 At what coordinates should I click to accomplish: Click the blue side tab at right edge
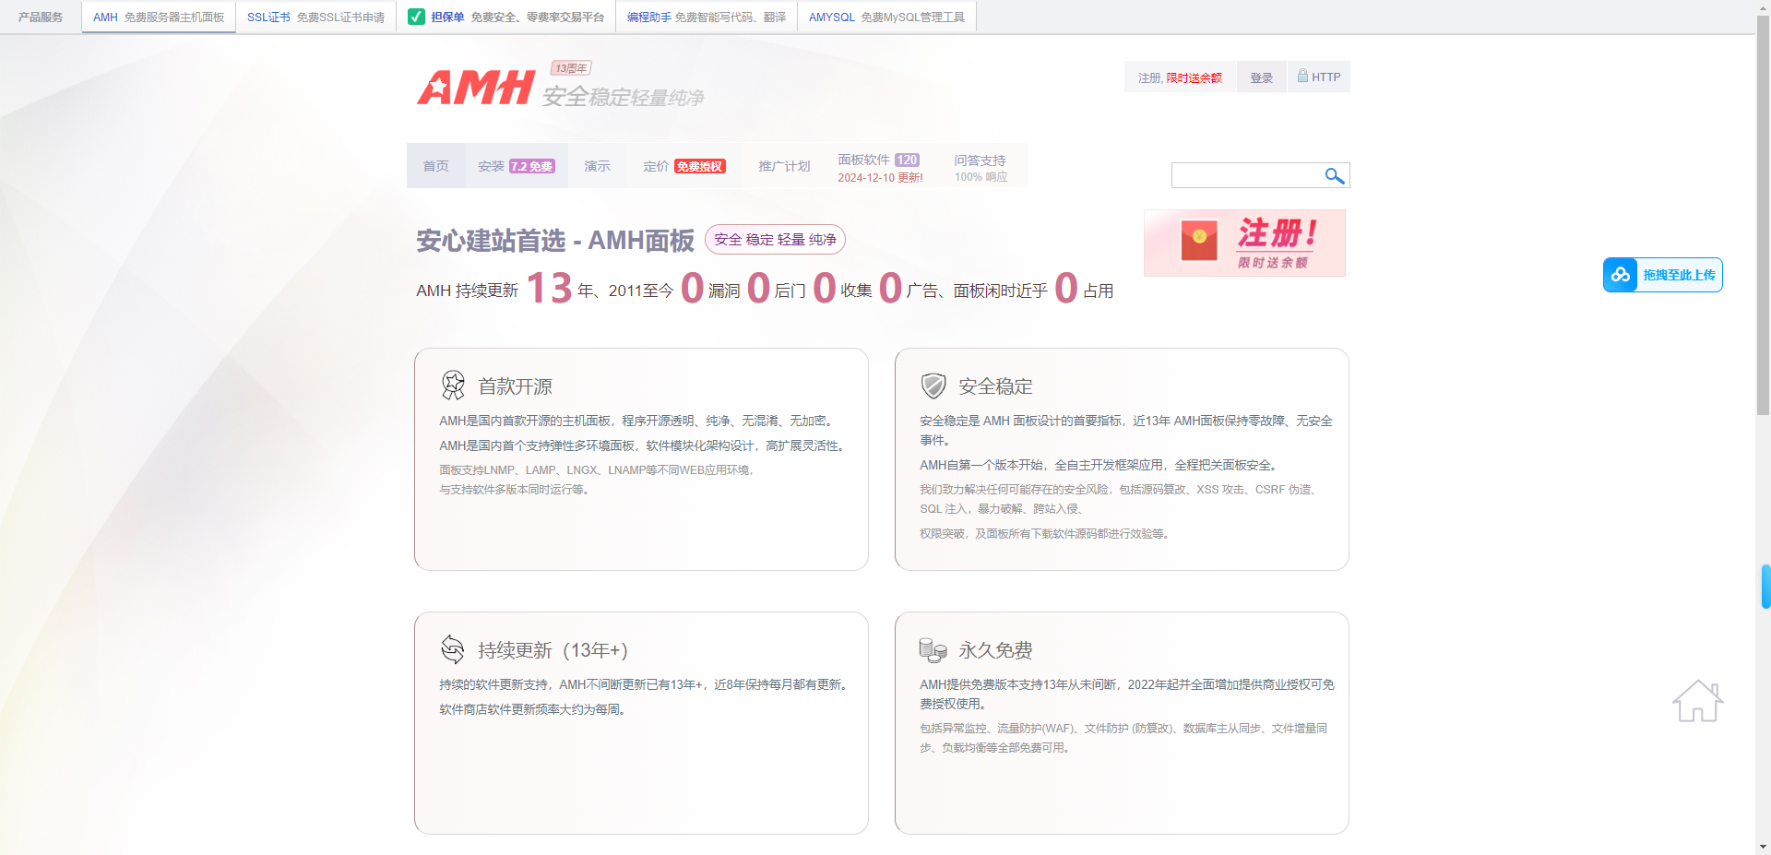pos(1765,587)
